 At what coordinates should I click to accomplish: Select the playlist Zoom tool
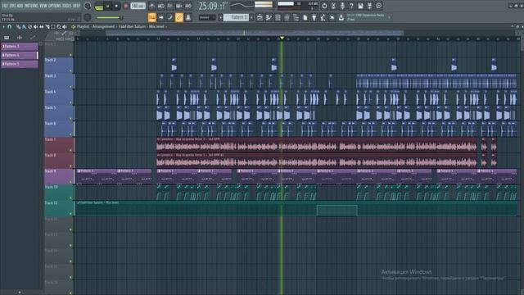59,27
